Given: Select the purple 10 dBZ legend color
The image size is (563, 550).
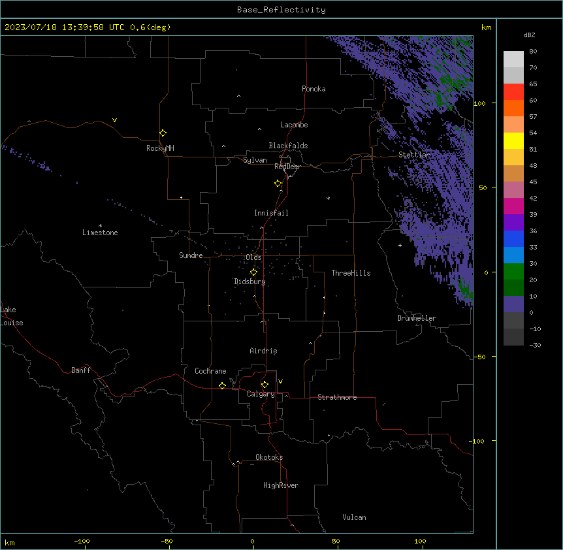Looking at the screenshot, I should [x=513, y=304].
